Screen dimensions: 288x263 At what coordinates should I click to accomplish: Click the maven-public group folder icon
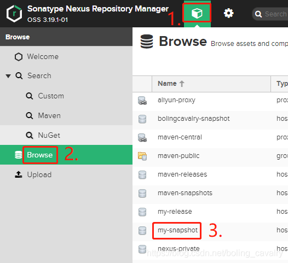[142, 156]
